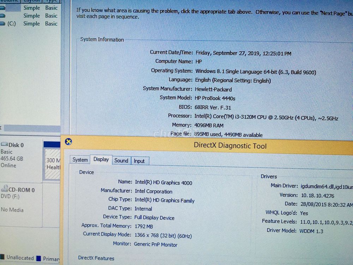This screenshot has width=353, height=265.
Task: Click 'HP ProBook 4440s' system model value
Action: 215,99
